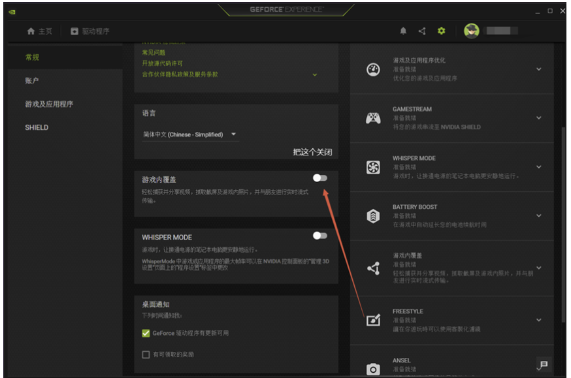This screenshot has width=571, height=378.
Task: Click the 游戏及应用程序优化 gauge icon
Action: click(x=373, y=69)
